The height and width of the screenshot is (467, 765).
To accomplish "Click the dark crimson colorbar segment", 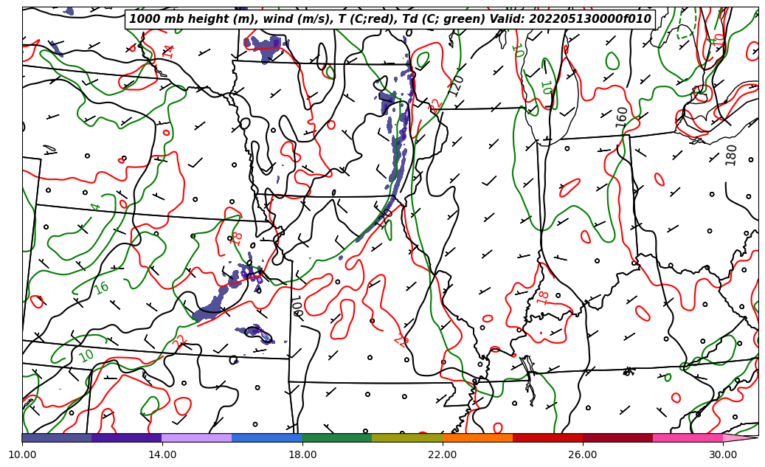I will pyautogui.click(x=617, y=437).
